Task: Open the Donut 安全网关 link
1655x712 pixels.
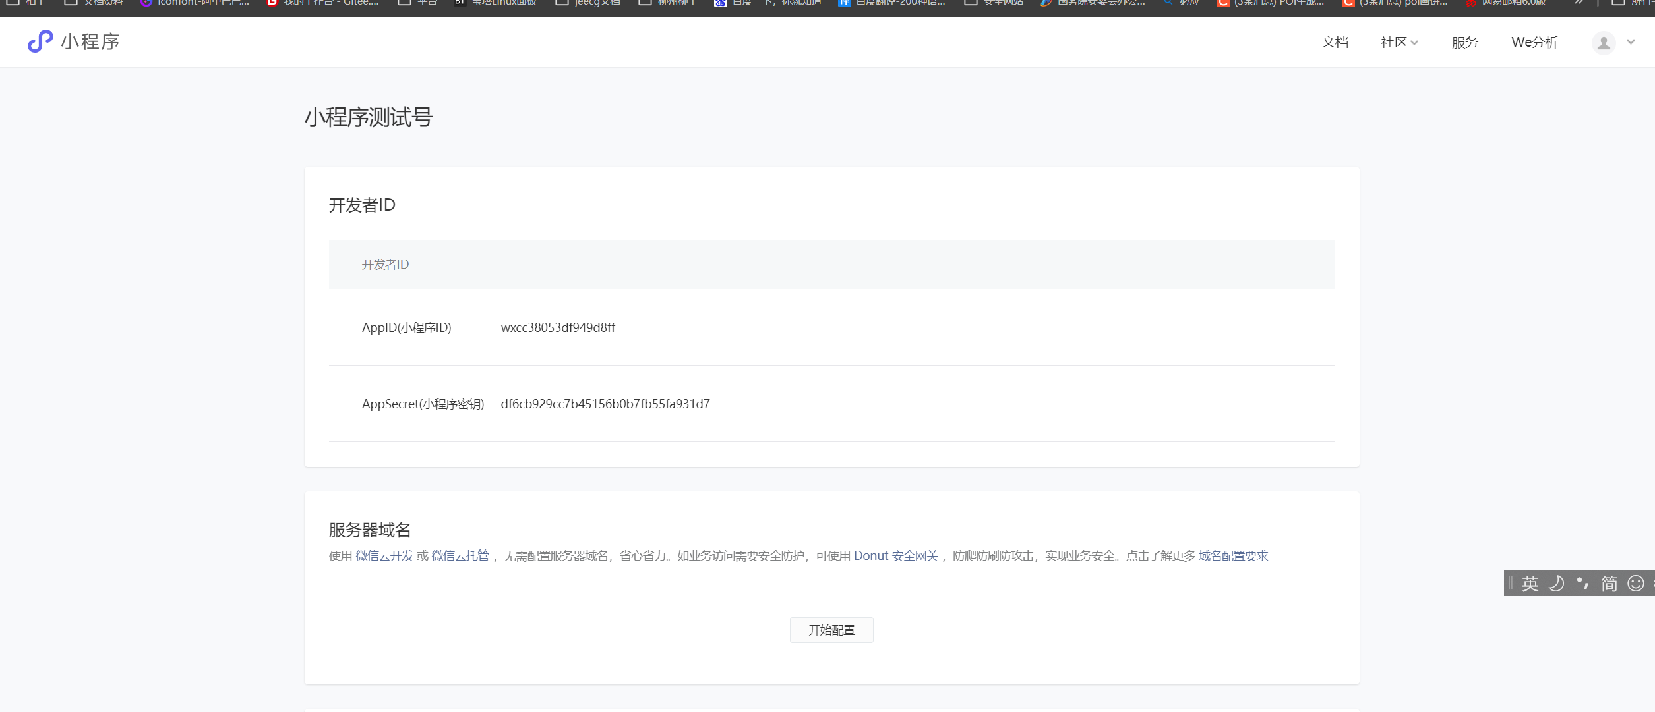Action: coord(895,556)
